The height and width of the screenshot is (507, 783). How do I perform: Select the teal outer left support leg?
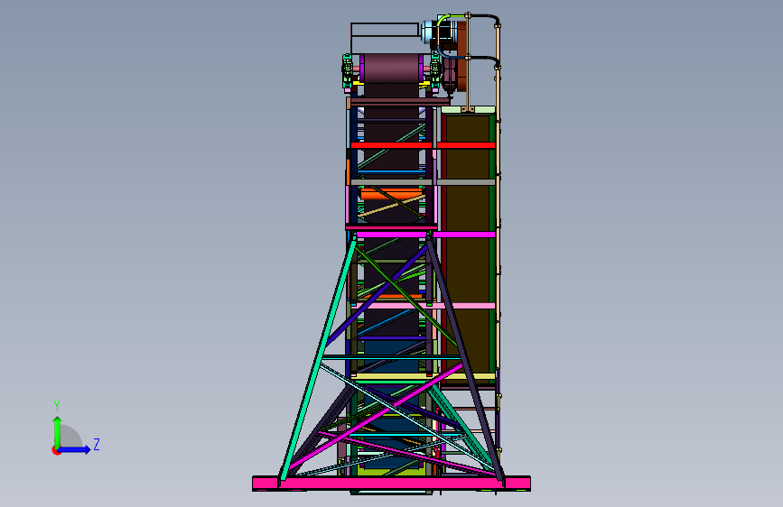pos(318,359)
